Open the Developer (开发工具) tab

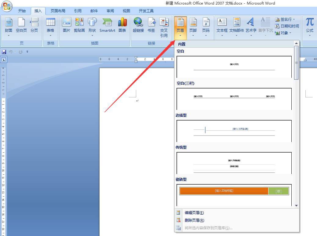[146, 11]
